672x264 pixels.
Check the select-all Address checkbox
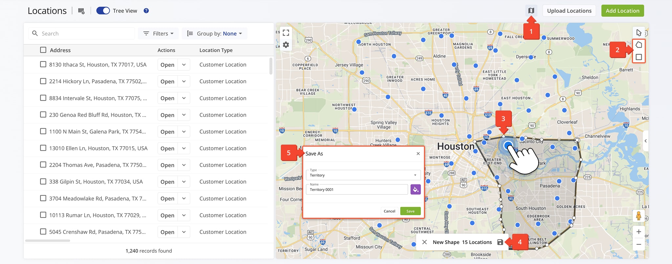tap(43, 50)
